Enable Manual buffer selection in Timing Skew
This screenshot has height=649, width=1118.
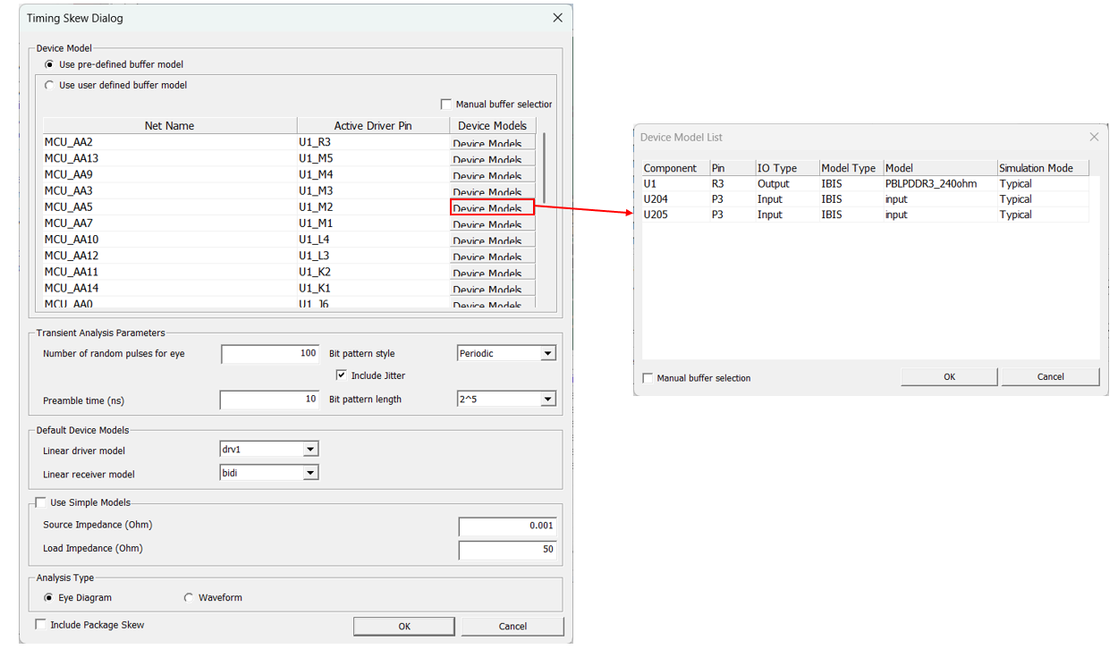446,105
